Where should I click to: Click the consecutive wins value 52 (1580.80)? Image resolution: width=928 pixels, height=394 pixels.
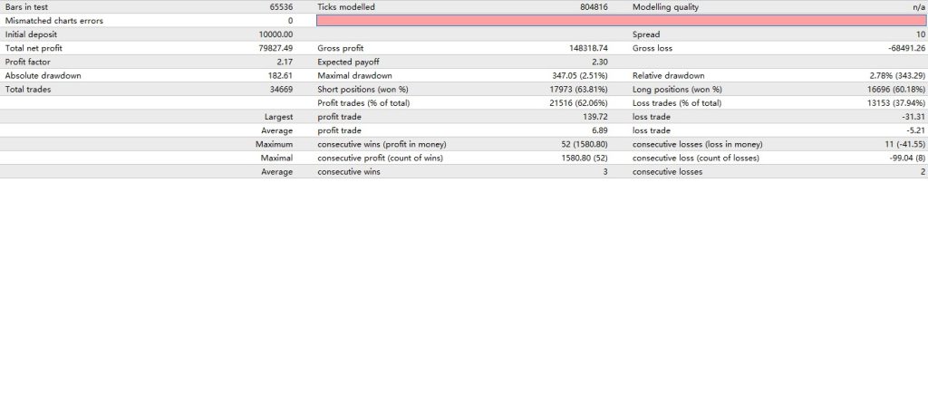point(590,144)
